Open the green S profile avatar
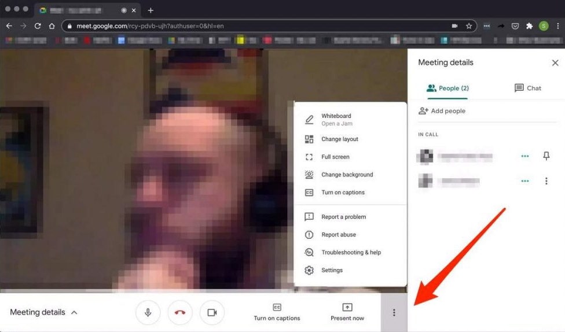This screenshot has width=565, height=332. pos(544,26)
